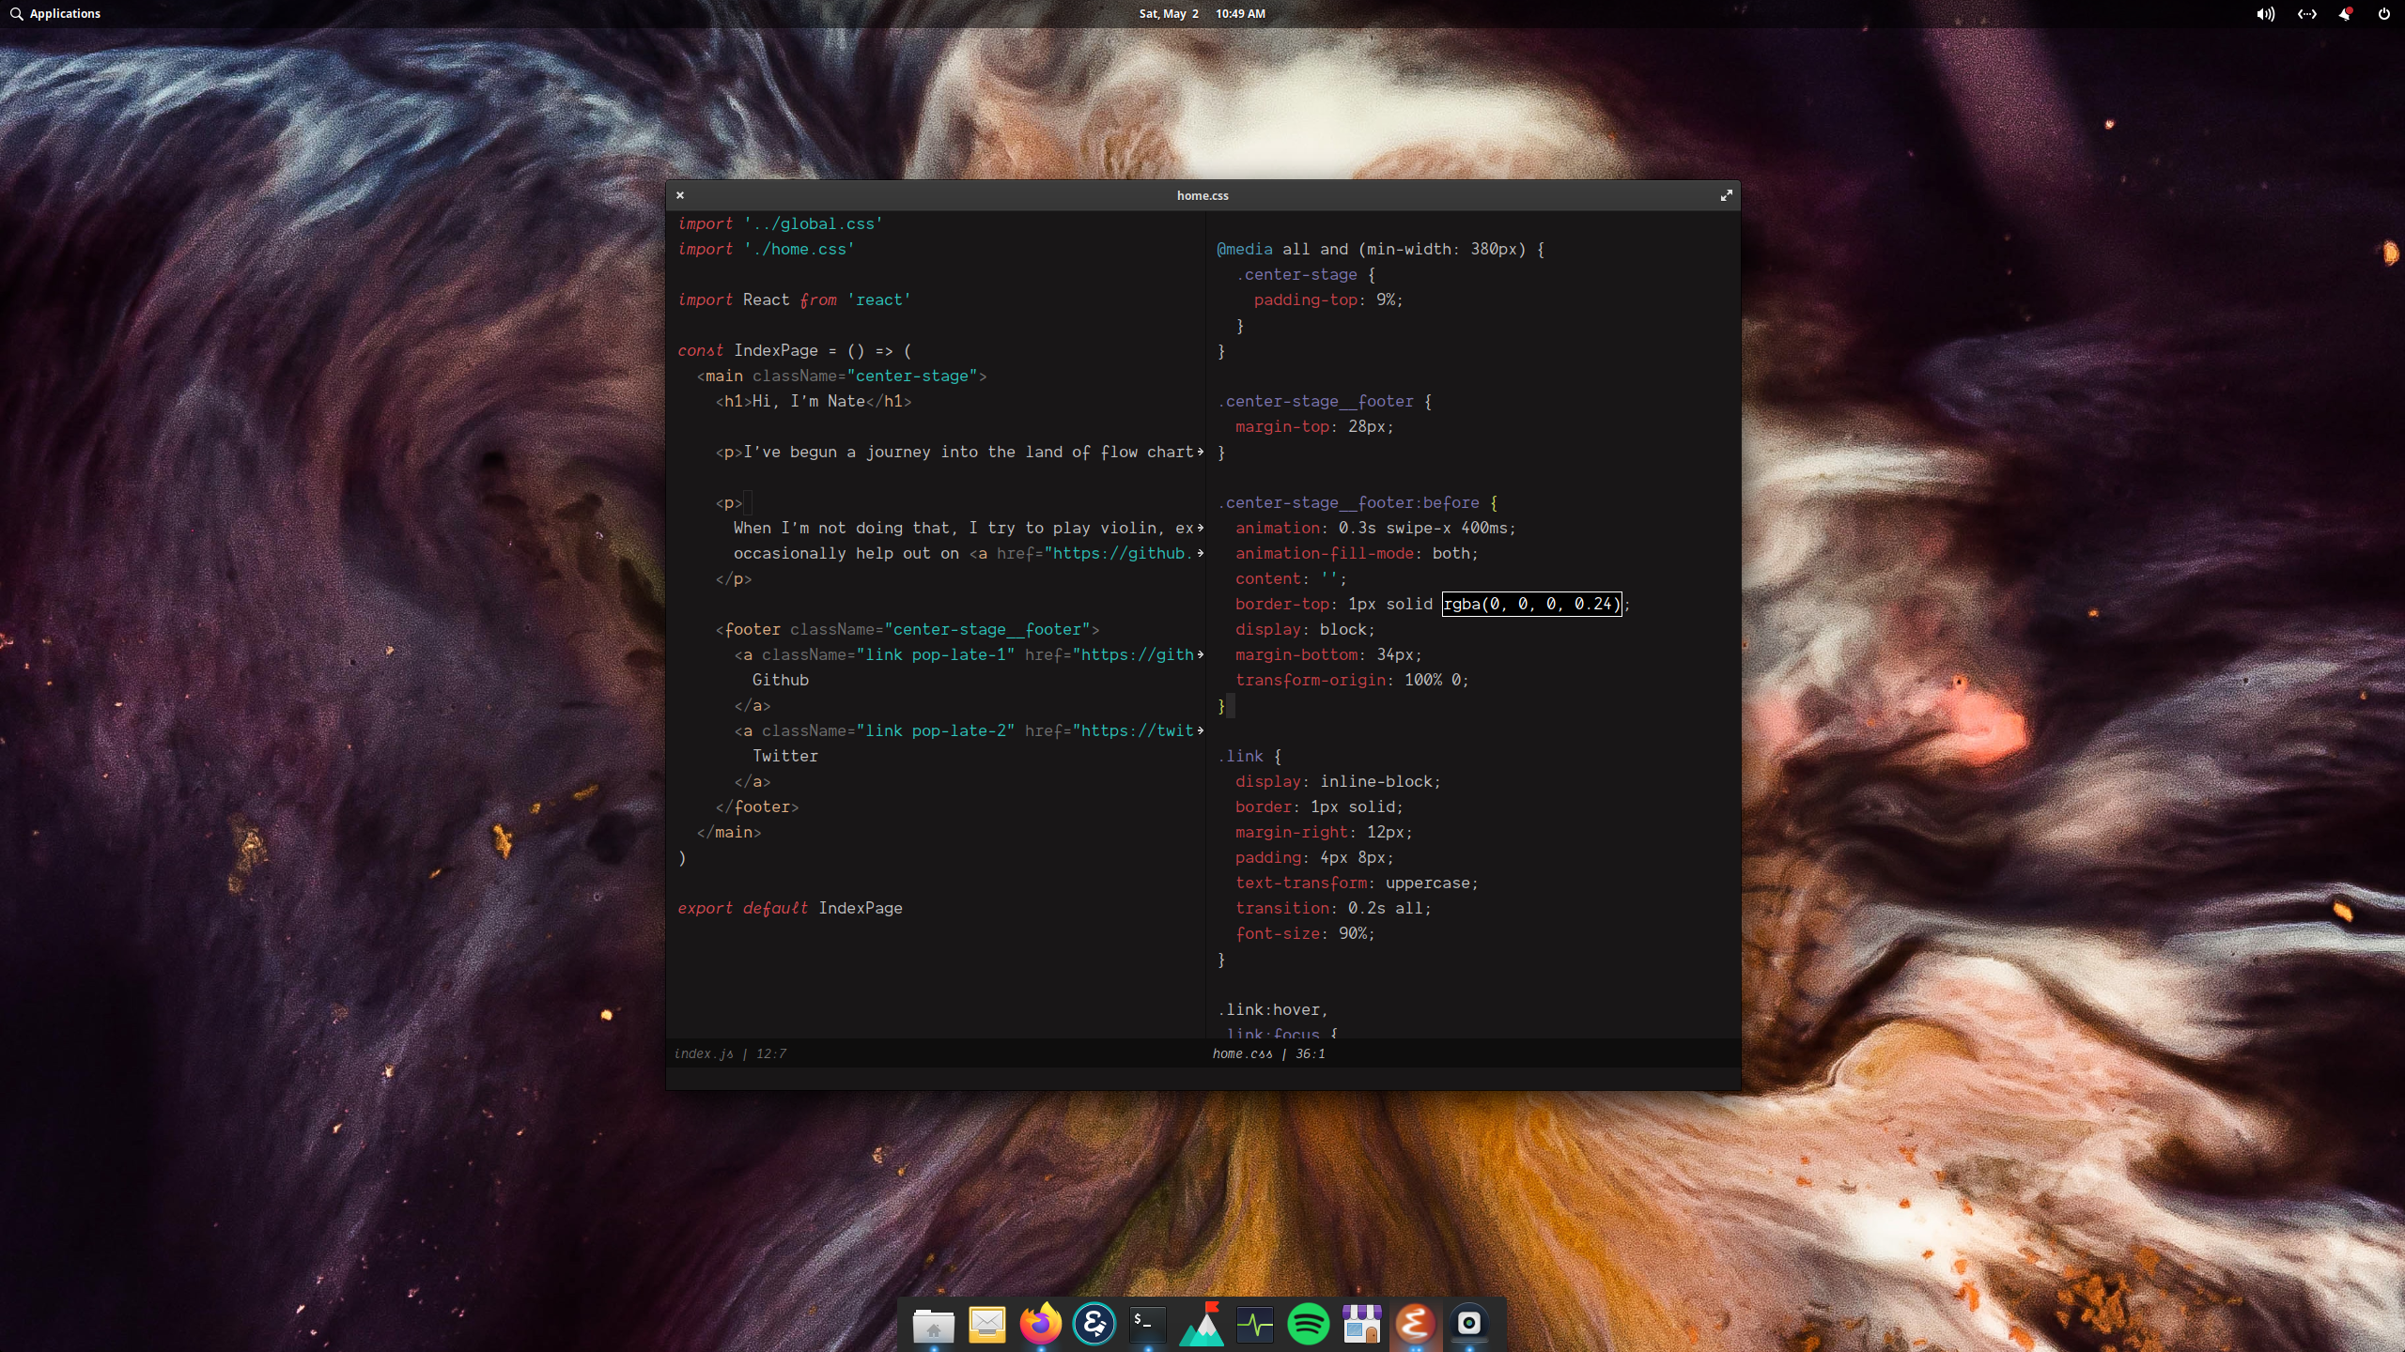Click the highlighted rgba(0, 0, 0, 0.24) color
Viewport: 2405px width, 1352px height.
[x=1531, y=604]
